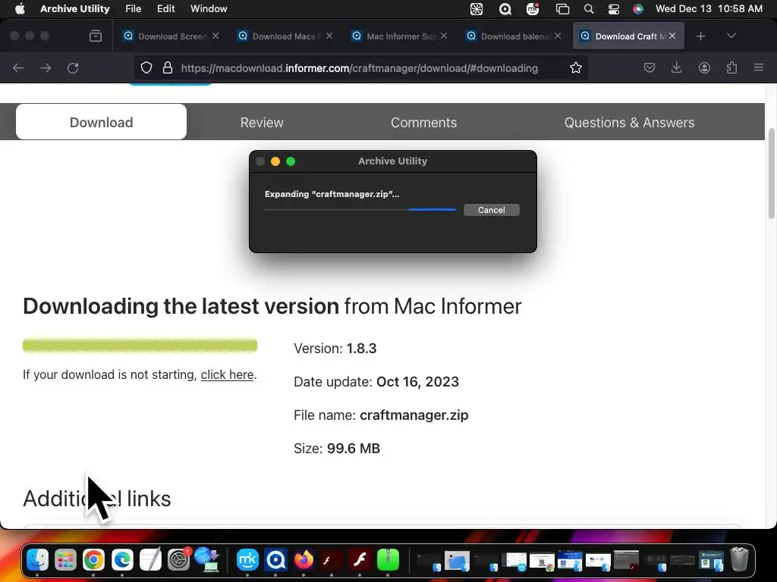Image resolution: width=777 pixels, height=582 pixels.
Task: Minimize the Archive Utility dialog
Action: coord(275,161)
